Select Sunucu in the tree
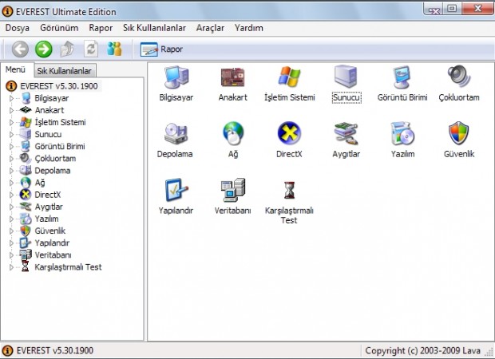This screenshot has height=359, width=495. click(48, 134)
